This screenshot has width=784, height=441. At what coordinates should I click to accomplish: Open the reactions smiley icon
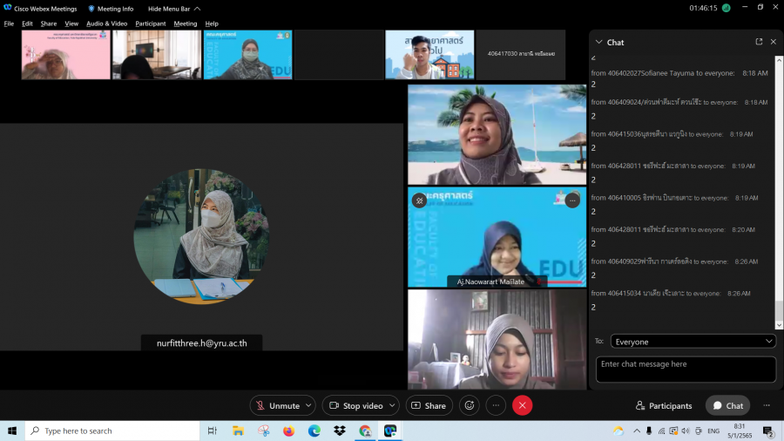point(470,405)
